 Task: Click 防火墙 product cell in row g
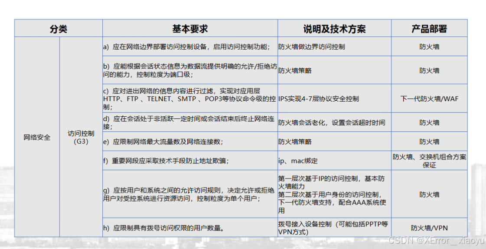[x=429, y=194]
